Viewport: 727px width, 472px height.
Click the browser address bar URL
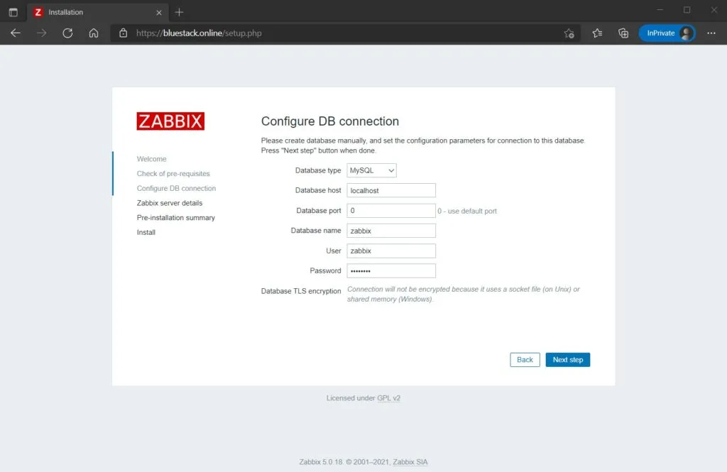tap(199, 33)
